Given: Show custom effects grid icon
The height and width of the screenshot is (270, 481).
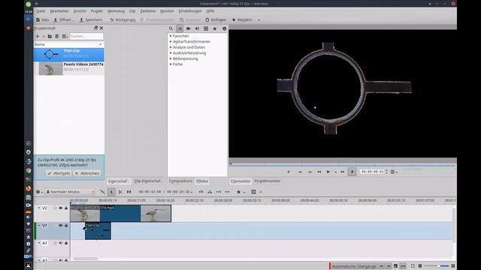Looking at the screenshot, I should click(206, 28).
